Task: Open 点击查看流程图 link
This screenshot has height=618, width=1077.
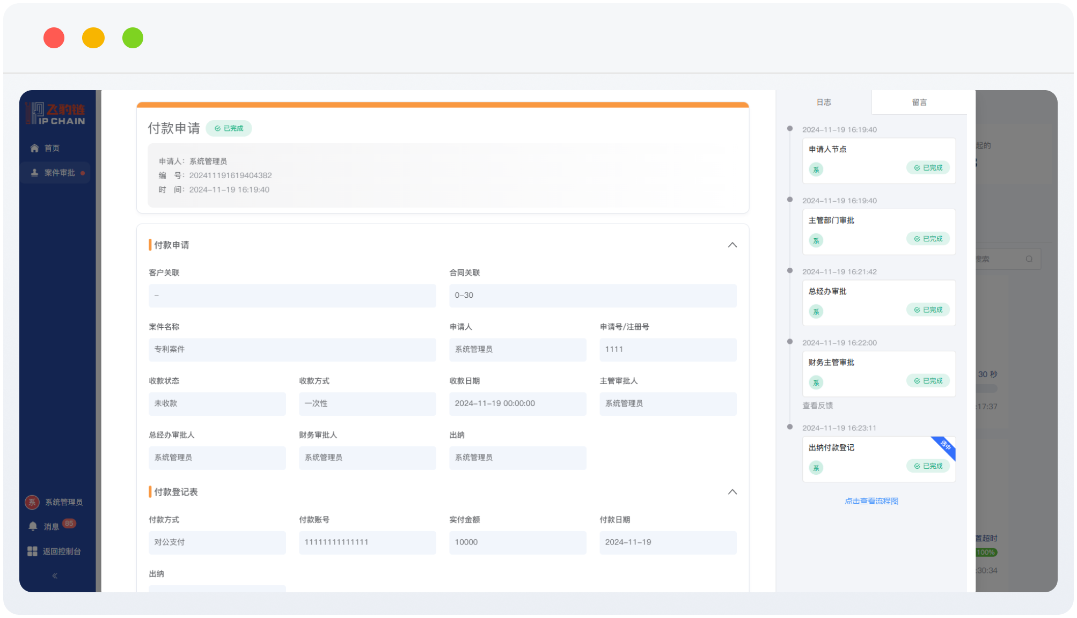Action: pos(871,501)
